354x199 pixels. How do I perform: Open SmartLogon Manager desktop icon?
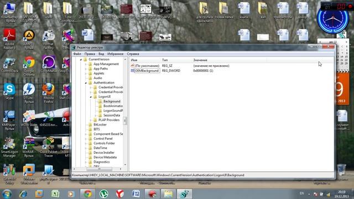(x=9, y=147)
